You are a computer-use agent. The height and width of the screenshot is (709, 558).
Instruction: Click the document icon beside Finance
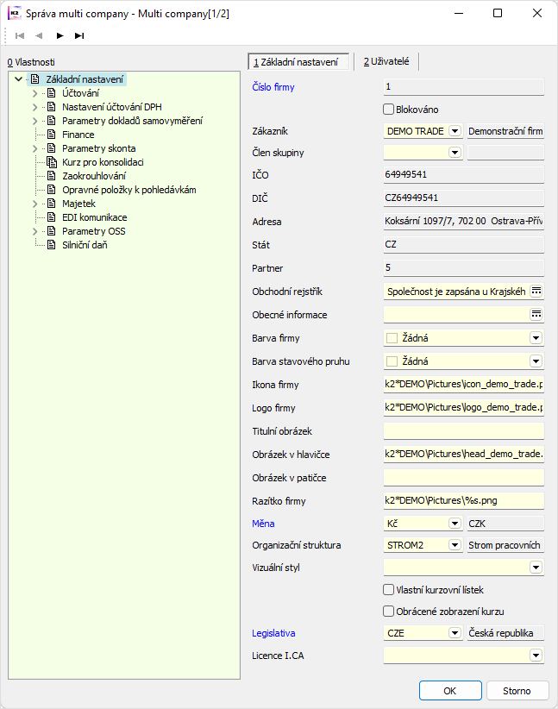[x=52, y=135]
